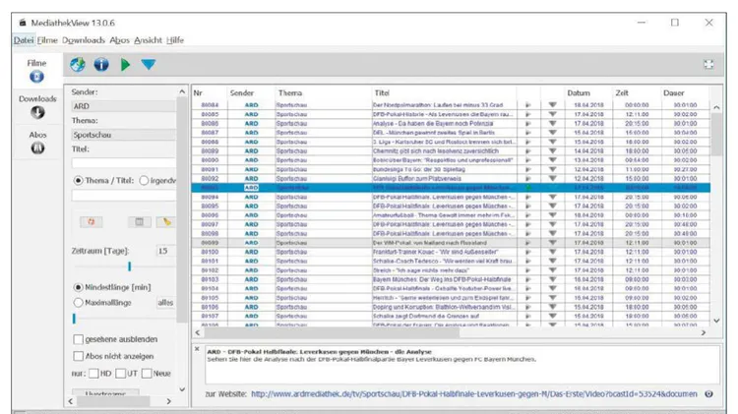The width and height of the screenshot is (738, 414).
Task: Click the filter panel's scroll down chevron
Action: pos(182,389)
